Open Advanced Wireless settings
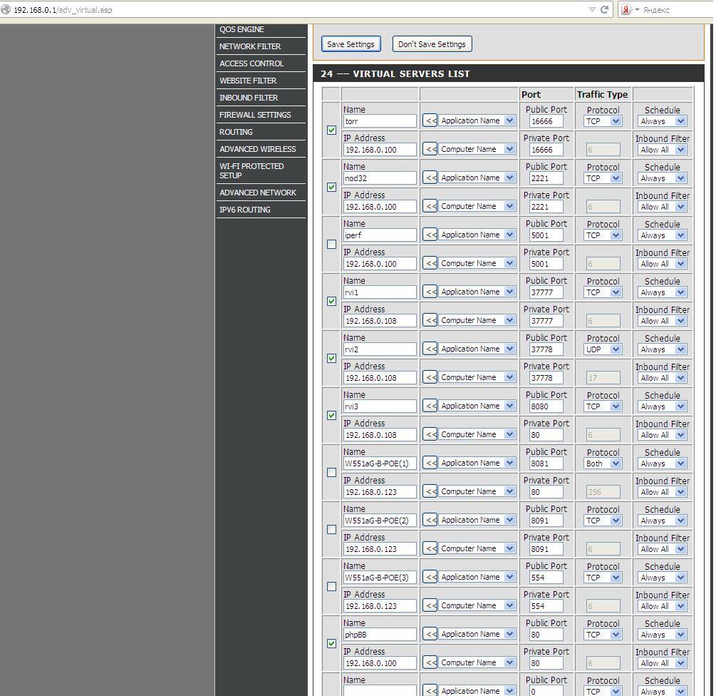The width and height of the screenshot is (716, 696). click(261, 149)
